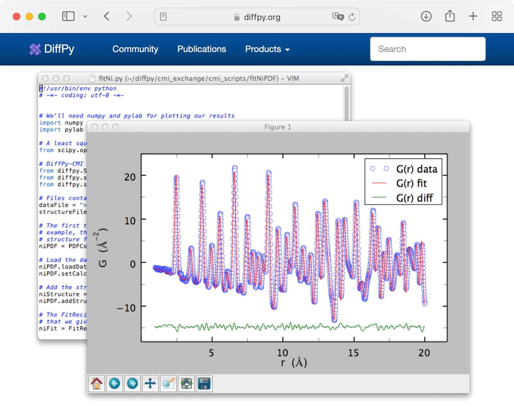The image size is (514, 406).
Task: Open a new tab
Action: point(473,16)
